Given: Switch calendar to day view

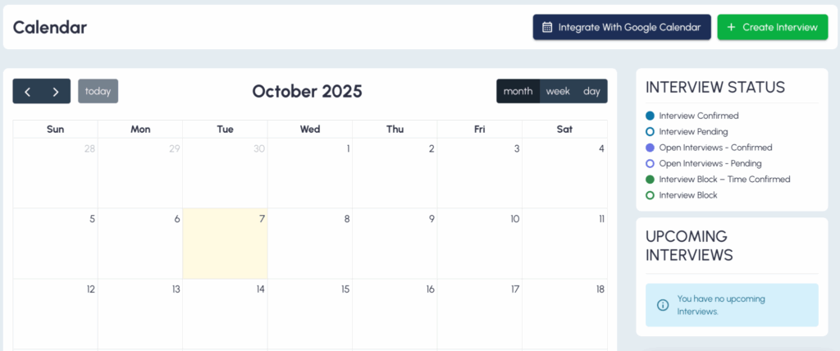Looking at the screenshot, I should tap(591, 91).
